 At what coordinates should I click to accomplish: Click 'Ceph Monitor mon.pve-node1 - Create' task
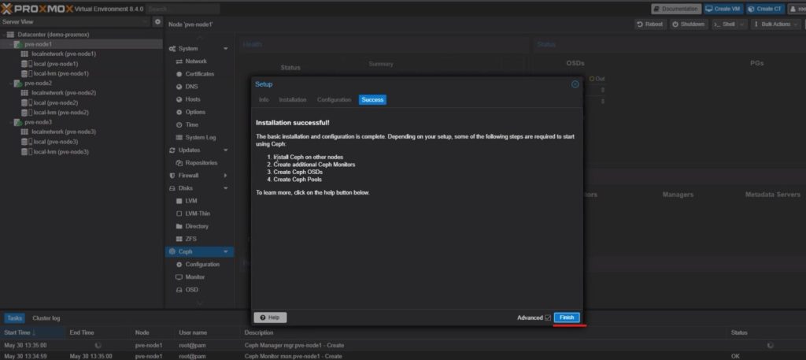[x=293, y=356]
